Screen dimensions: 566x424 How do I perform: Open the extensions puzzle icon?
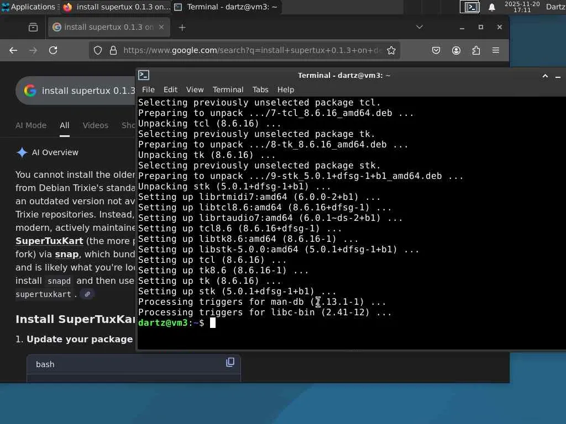[476, 50]
